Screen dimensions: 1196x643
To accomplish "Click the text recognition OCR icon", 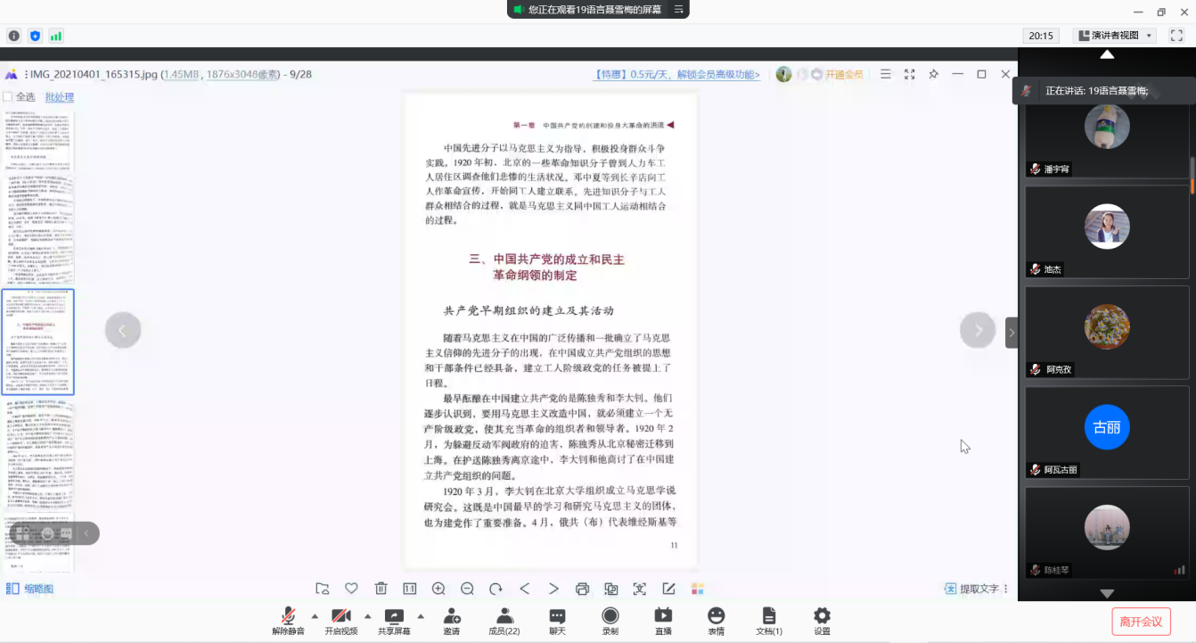I will [640, 589].
